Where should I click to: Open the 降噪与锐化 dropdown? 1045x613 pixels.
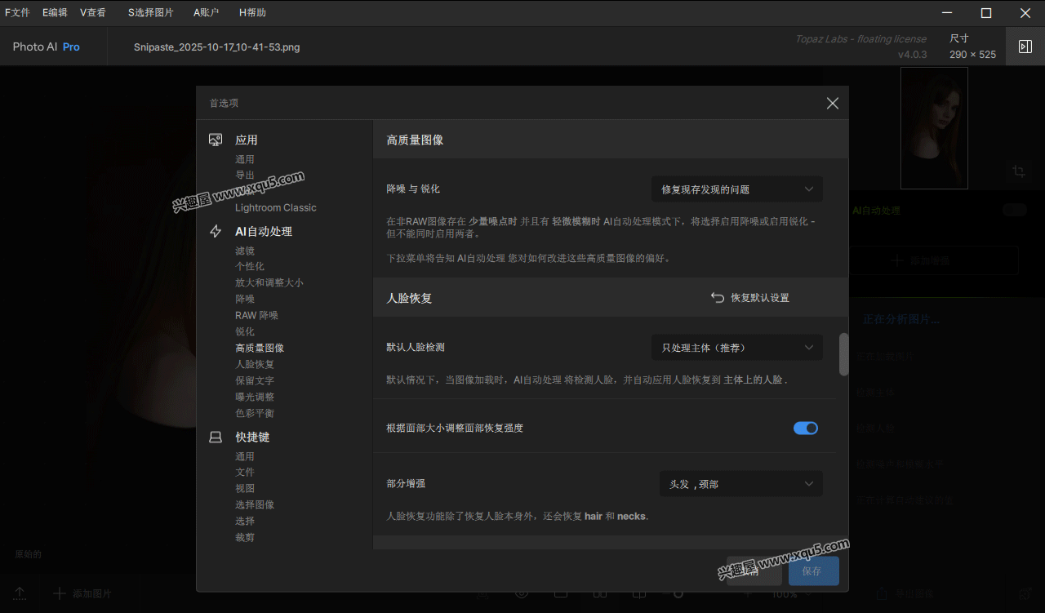[x=736, y=189]
